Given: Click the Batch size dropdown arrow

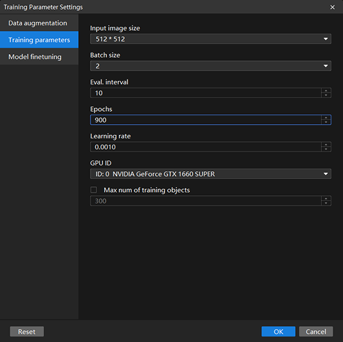Looking at the screenshot, I should coord(326,66).
